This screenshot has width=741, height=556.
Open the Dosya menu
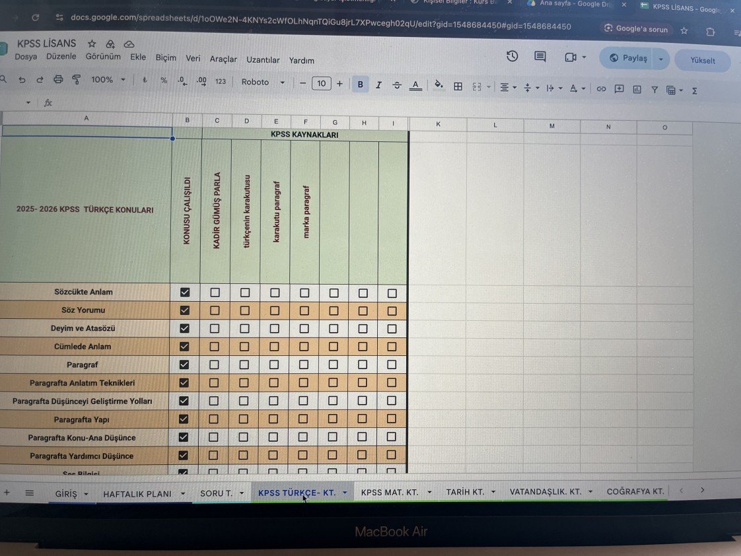(26, 57)
